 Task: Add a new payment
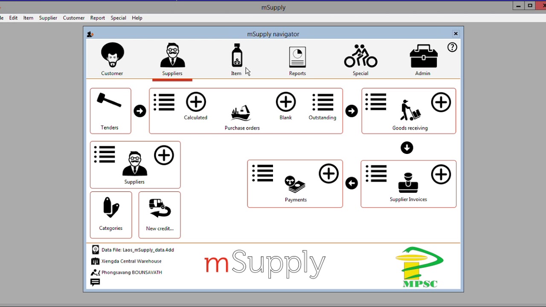click(x=329, y=174)
